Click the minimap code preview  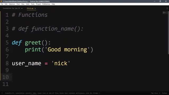pyautogui.click(x=164, y=13)
